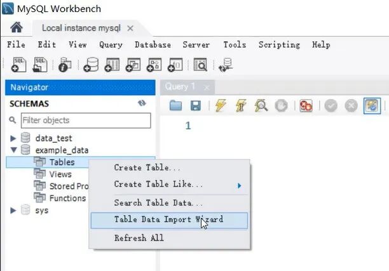Screen dimensions: 389x271
Task: Click the Navigator panel header
Action: (x=80, y=87)
